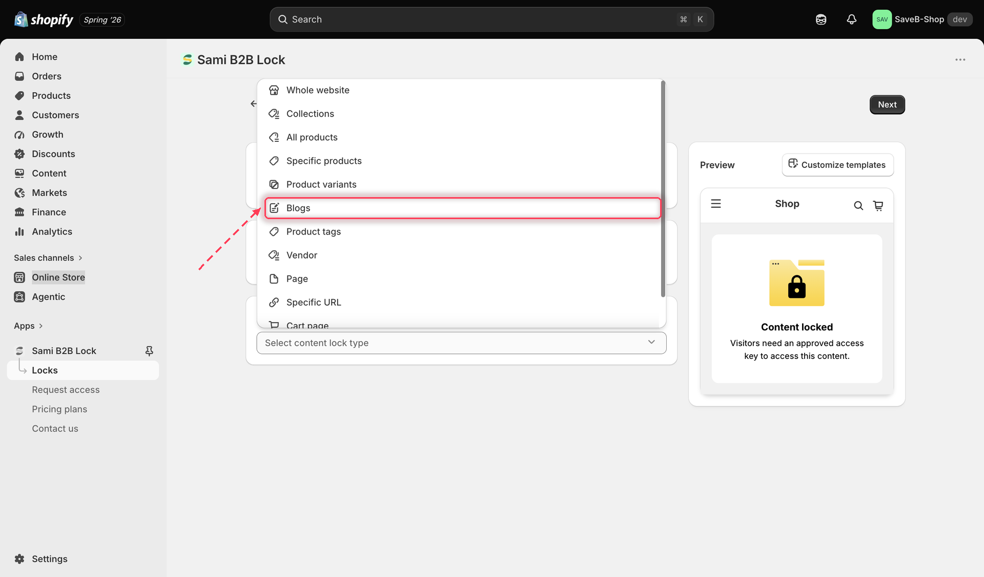This screenshot has height=577, width=984.
Task: Choose All products option
Action: tap(462, 137)
